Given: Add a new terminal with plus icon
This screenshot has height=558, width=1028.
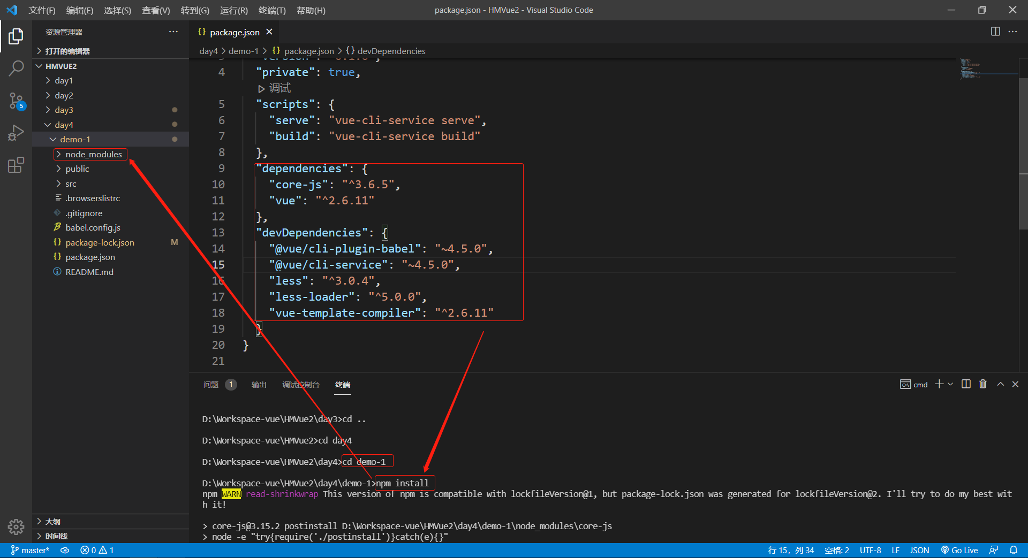Looking at the screenshot, I should pos(939,384).
